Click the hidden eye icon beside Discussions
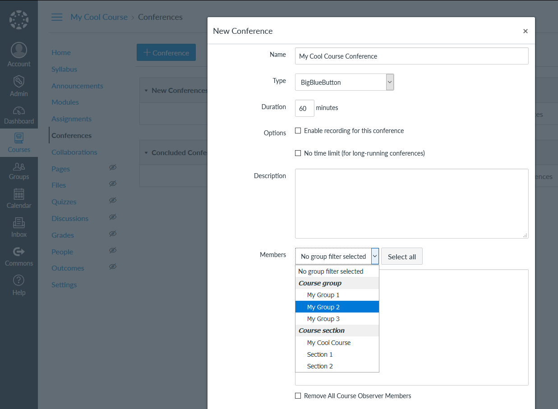 [113, 217]
